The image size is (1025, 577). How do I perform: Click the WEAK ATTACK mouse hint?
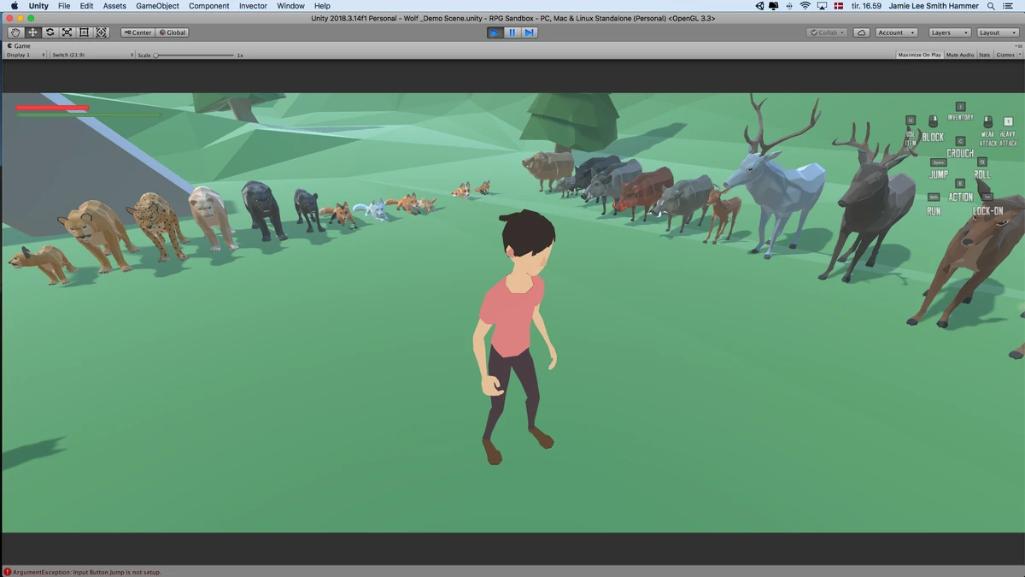[987, 132]
